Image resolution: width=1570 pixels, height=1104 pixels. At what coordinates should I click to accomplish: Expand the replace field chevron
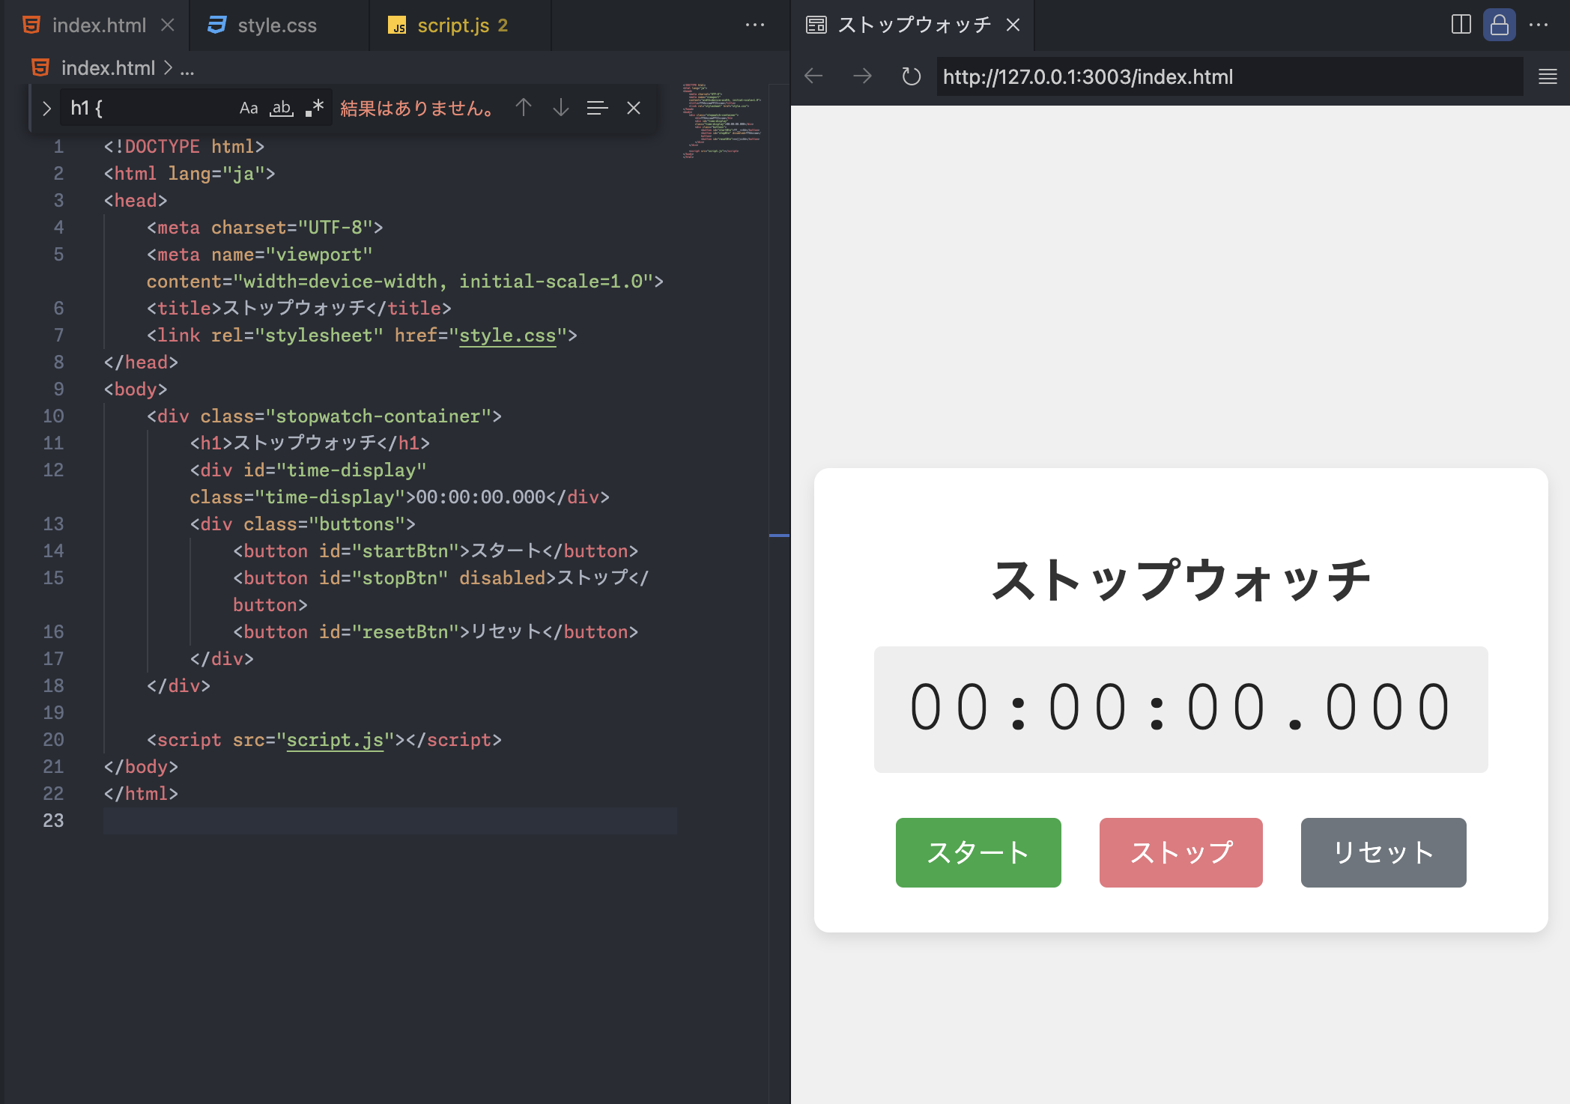(46, 108)
